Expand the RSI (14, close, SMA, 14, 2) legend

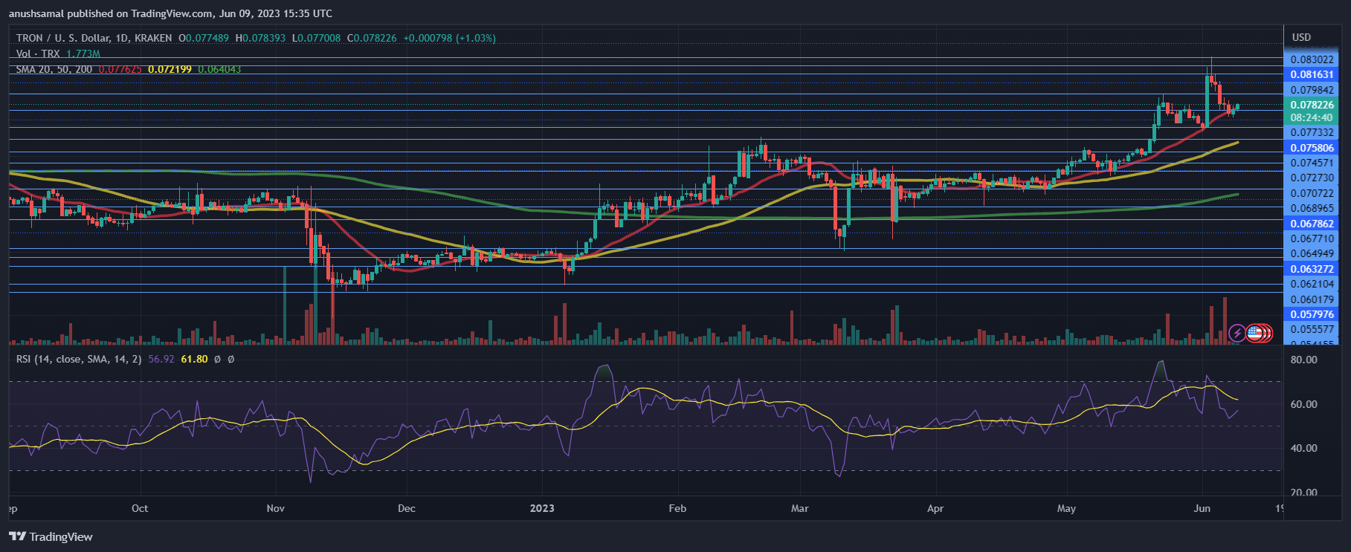(x=79, y=359)
